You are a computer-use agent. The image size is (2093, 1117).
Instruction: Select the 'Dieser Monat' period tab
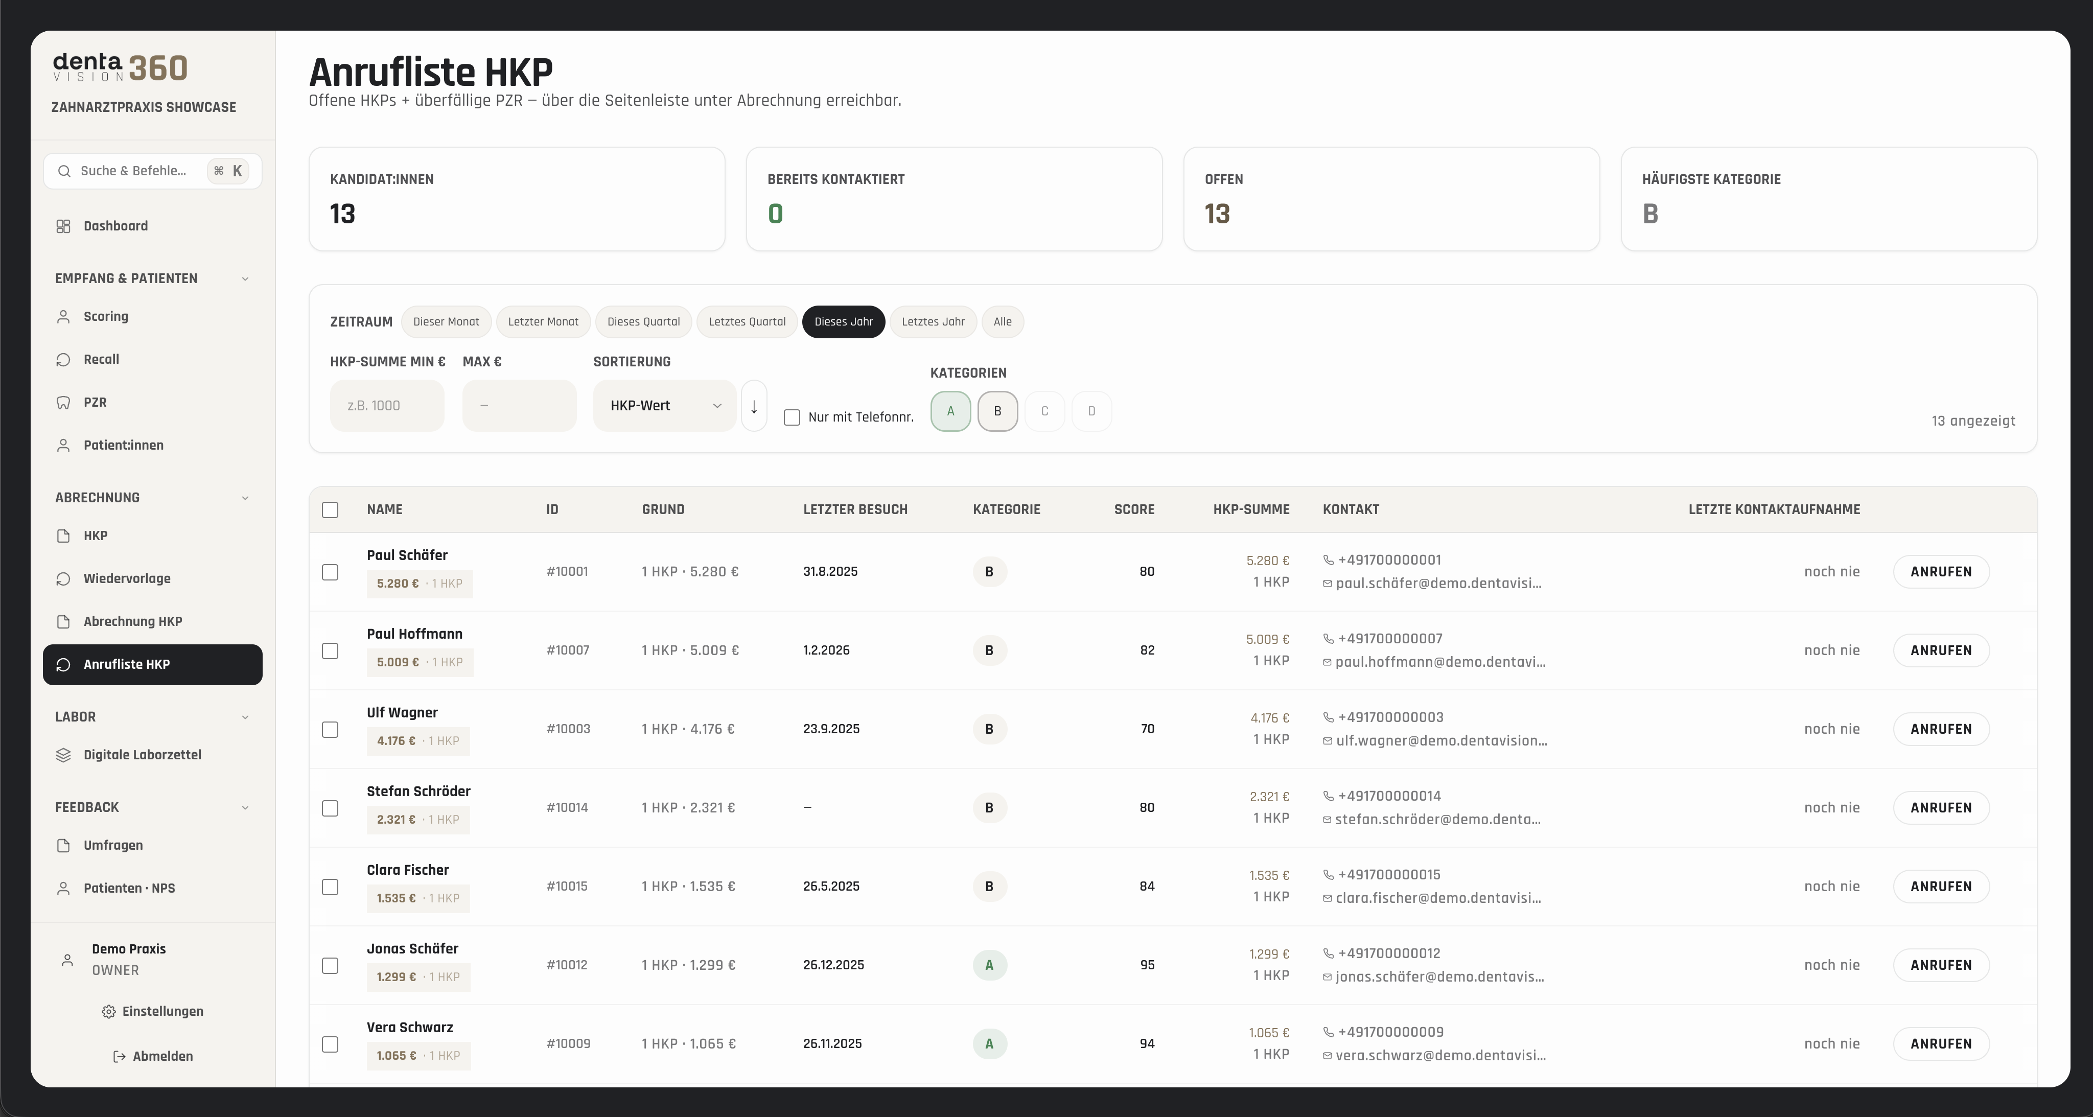point(446,322)
